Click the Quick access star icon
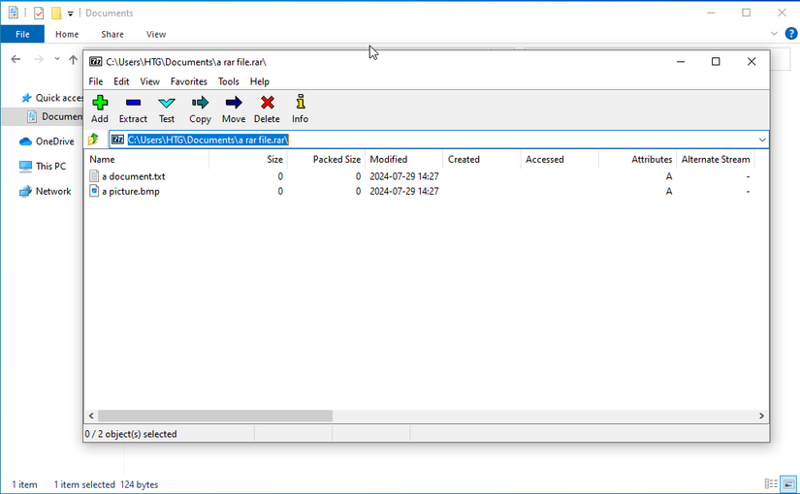The image size is (800, 494). click(x=26, y=98)
